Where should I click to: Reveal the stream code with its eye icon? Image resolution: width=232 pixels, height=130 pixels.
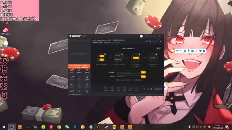pos(139,77)
